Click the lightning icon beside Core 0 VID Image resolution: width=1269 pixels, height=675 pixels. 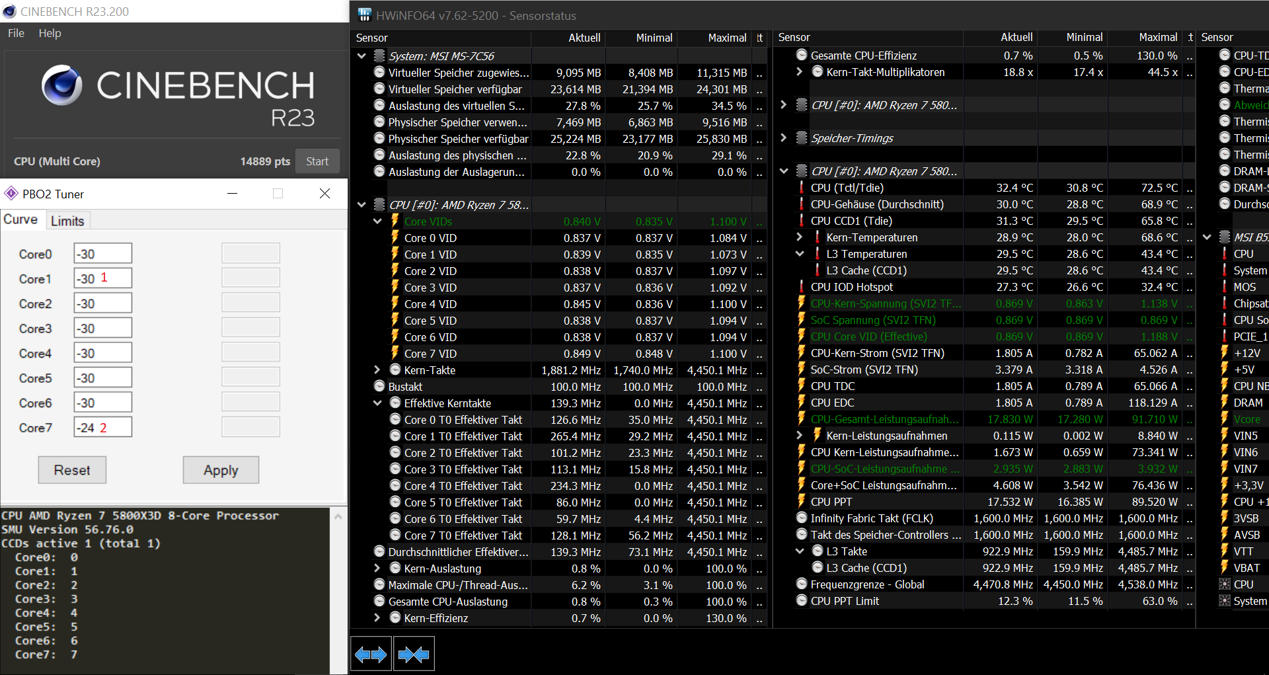[x=395, y=237]
